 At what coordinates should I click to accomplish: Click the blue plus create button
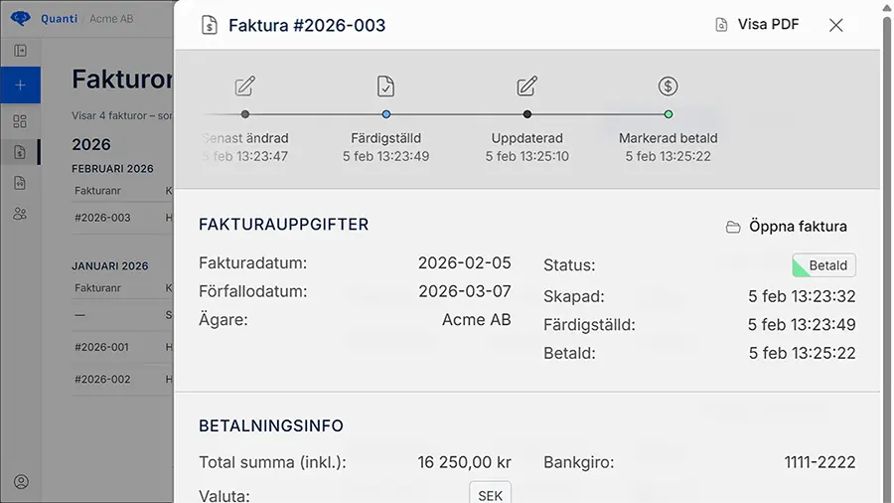click(x=20, y=84)
